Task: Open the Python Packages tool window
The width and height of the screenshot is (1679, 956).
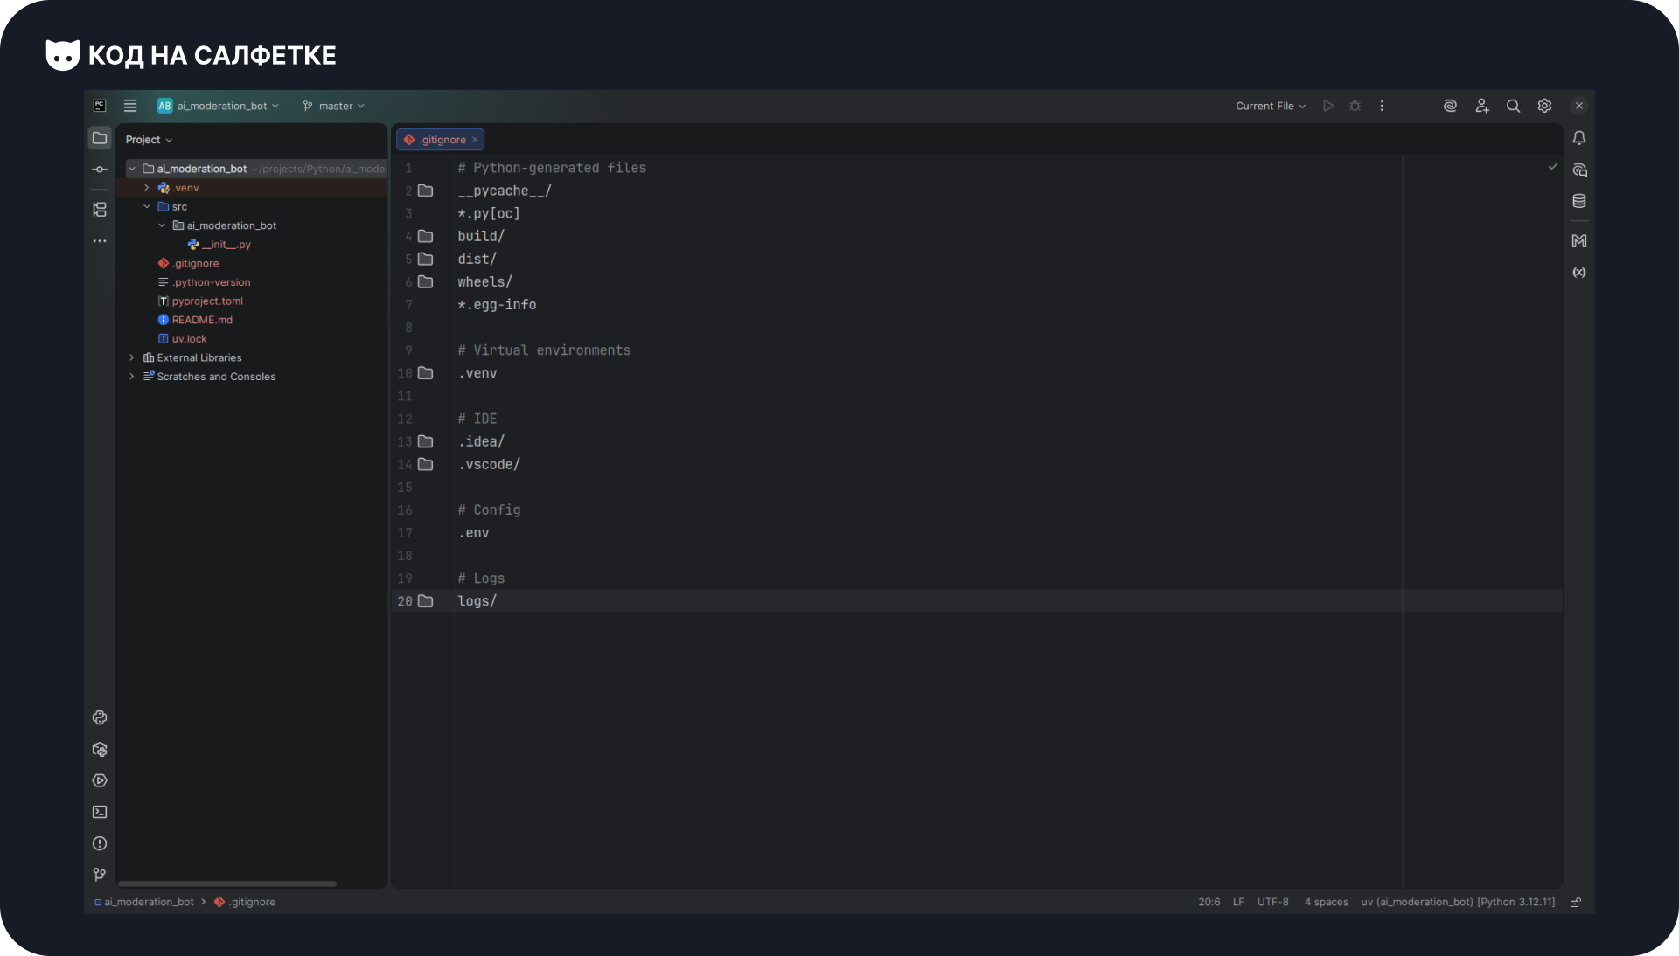Action: [x=100, y=750]
